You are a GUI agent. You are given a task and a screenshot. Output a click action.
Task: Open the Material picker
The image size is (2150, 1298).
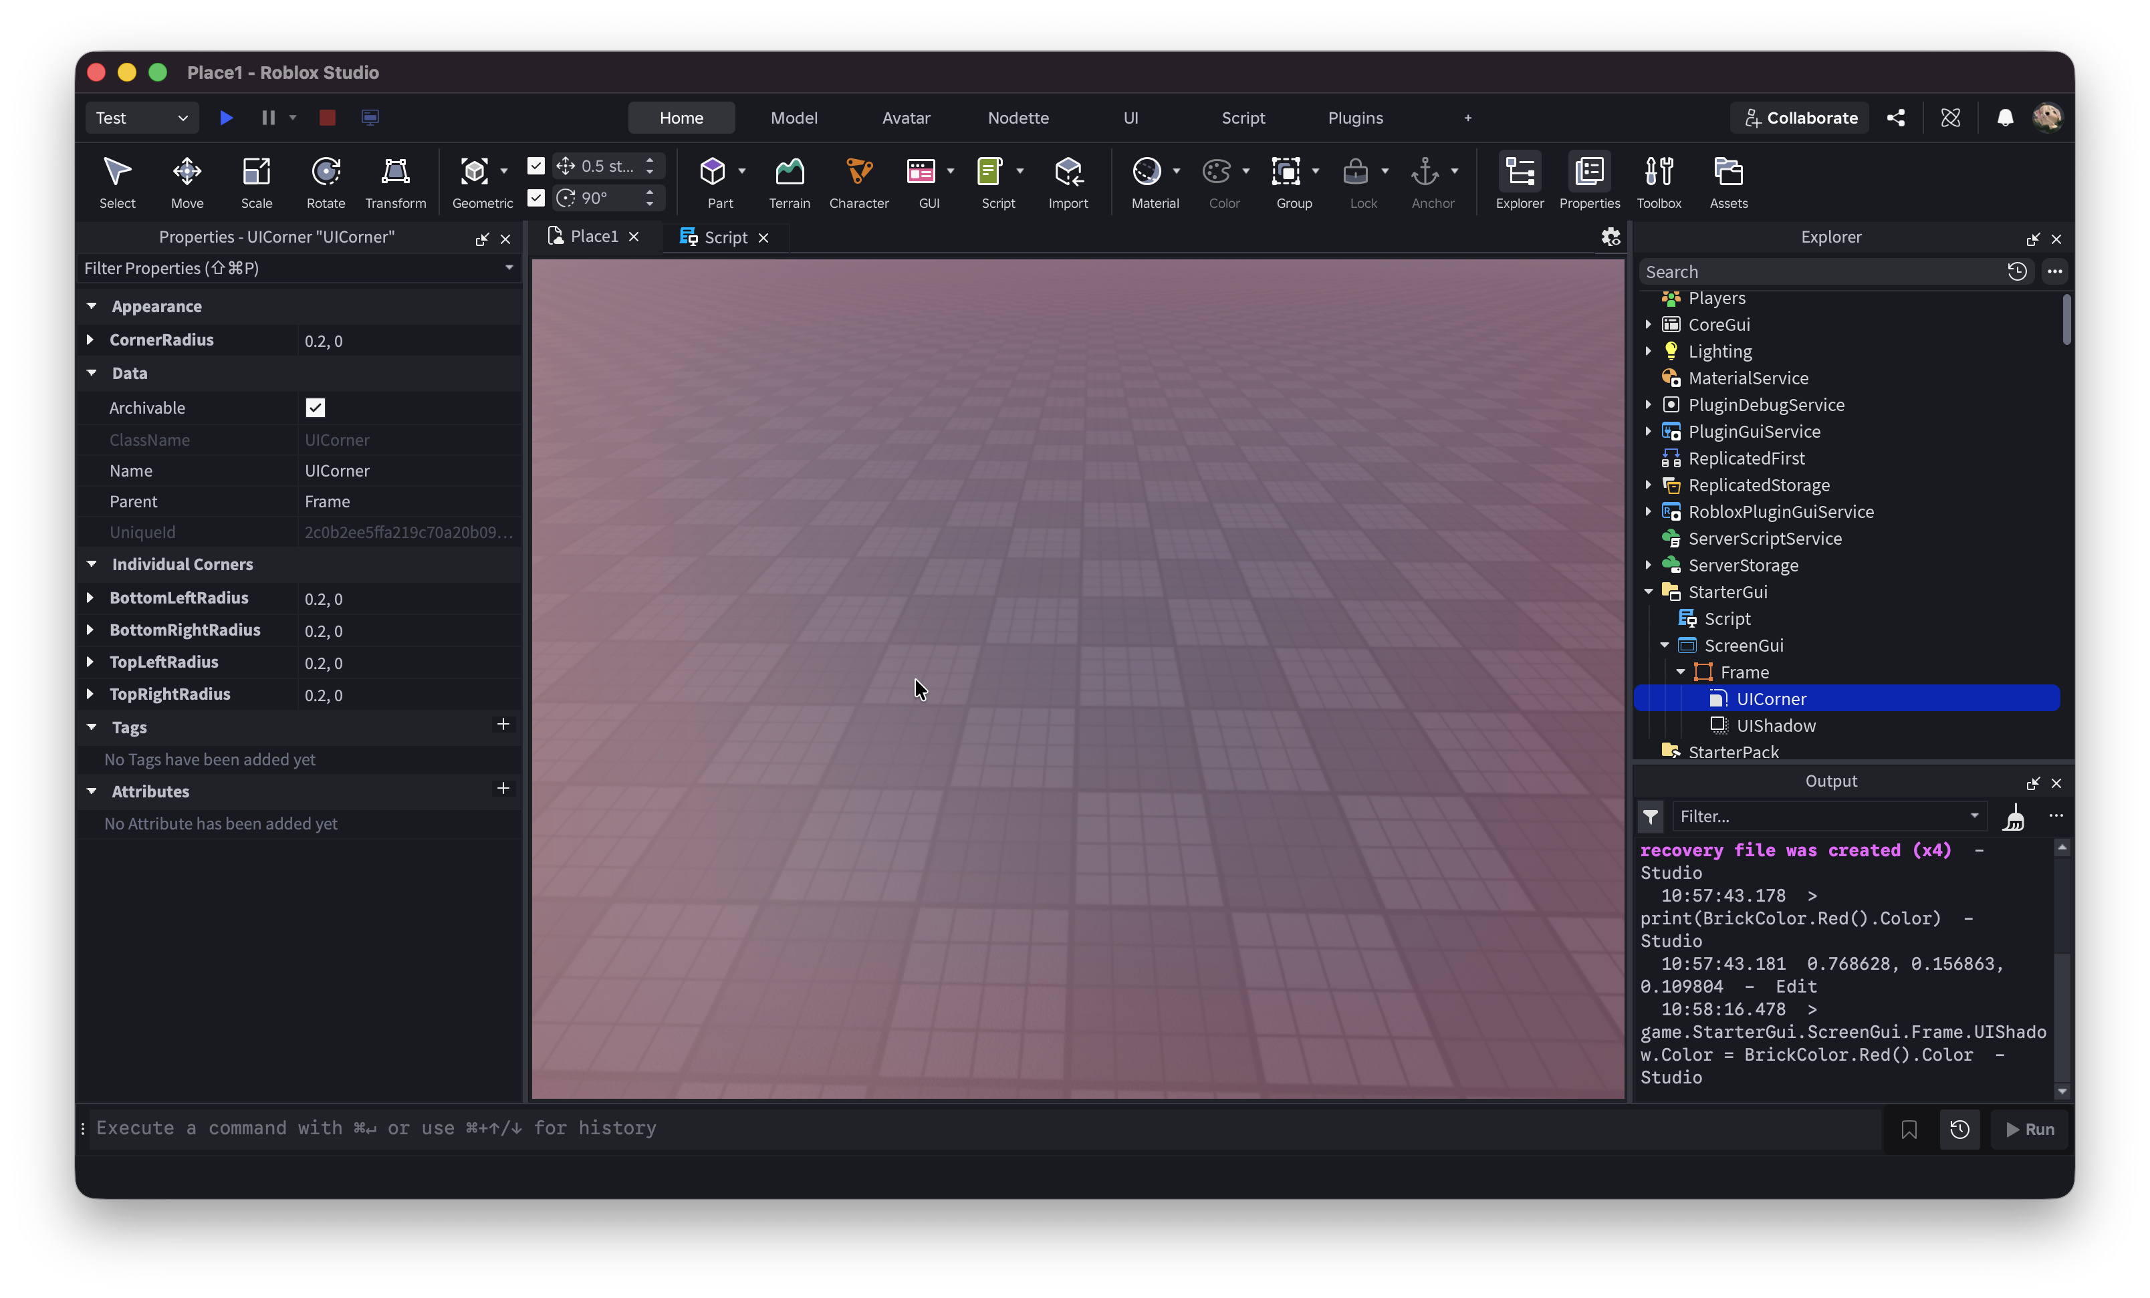(1147, 172)
